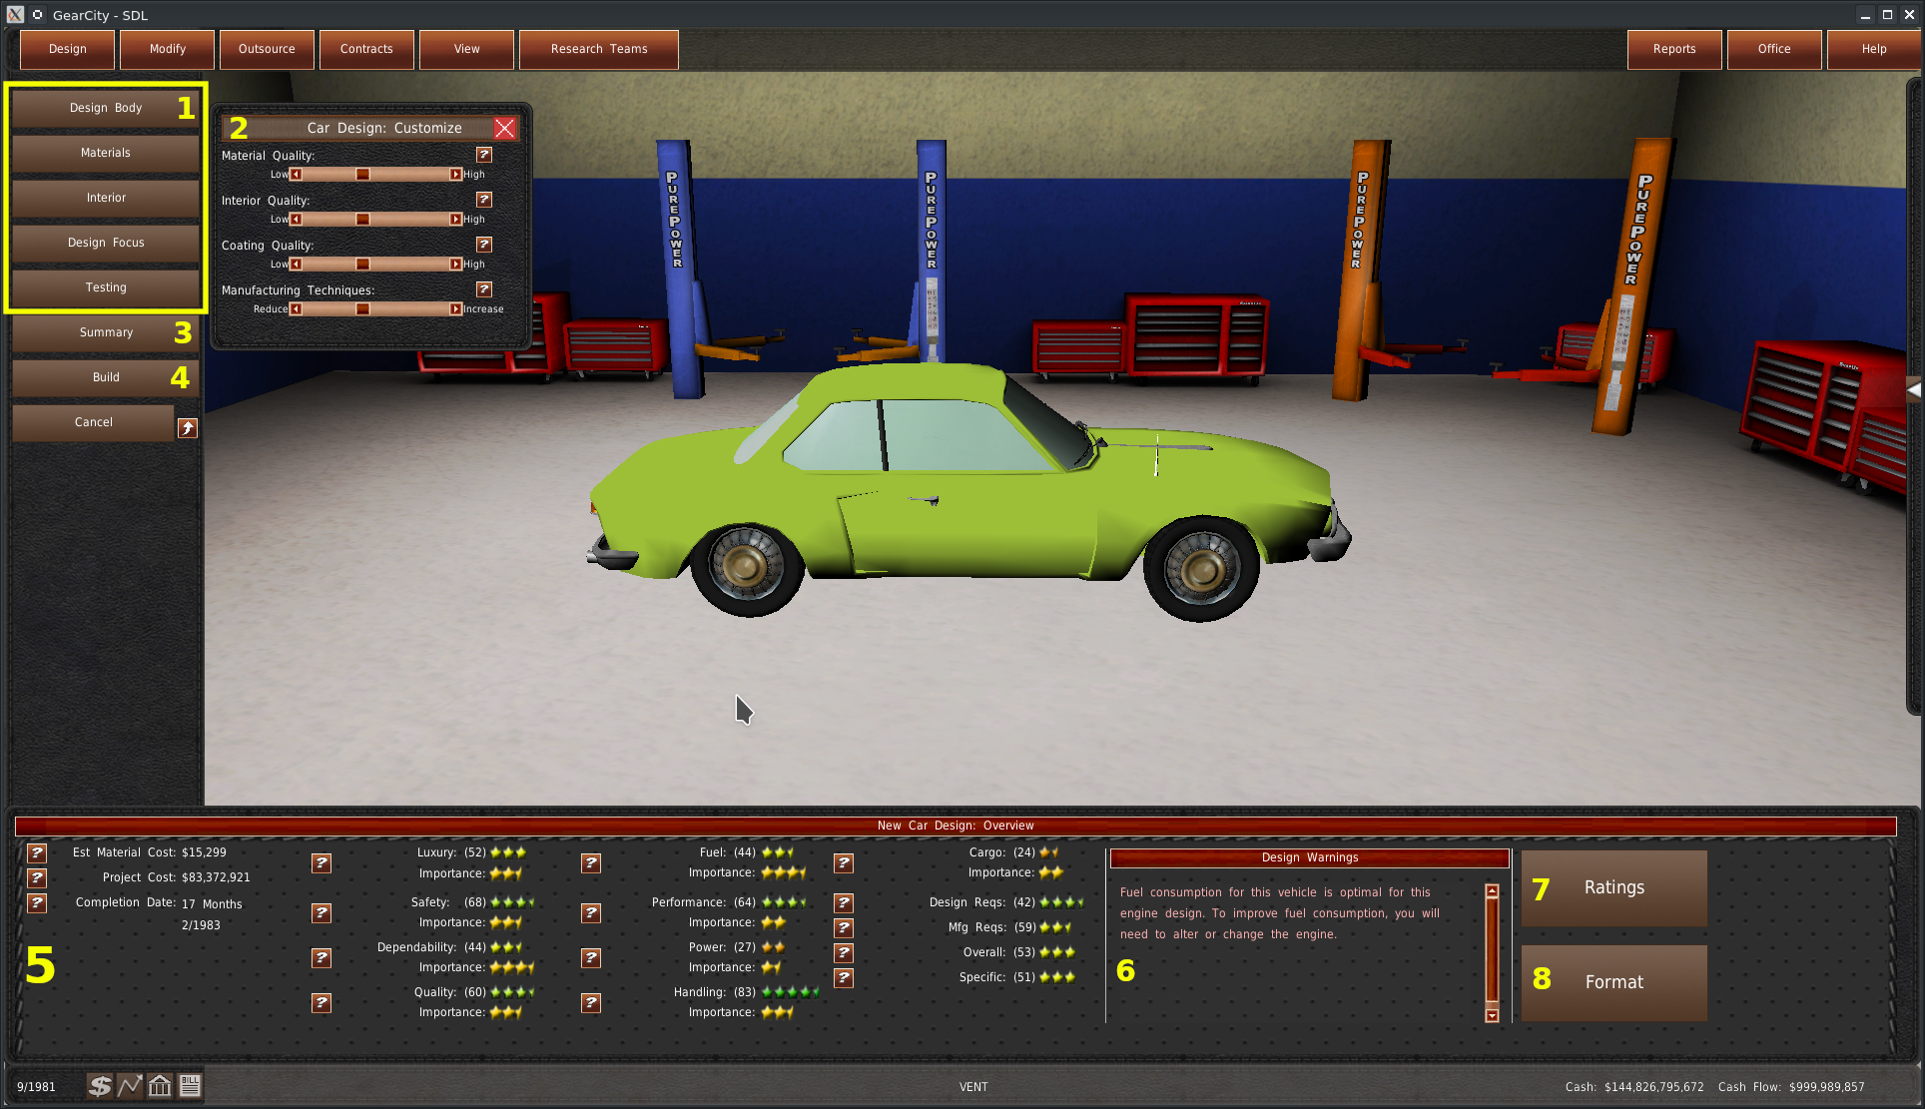Click help icon for Manufacturing Techniques
The height and width of the screenshot is (1109, 1925).
(484, 289)
